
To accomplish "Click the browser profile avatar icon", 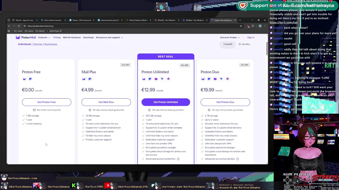I will pos(260,26).
